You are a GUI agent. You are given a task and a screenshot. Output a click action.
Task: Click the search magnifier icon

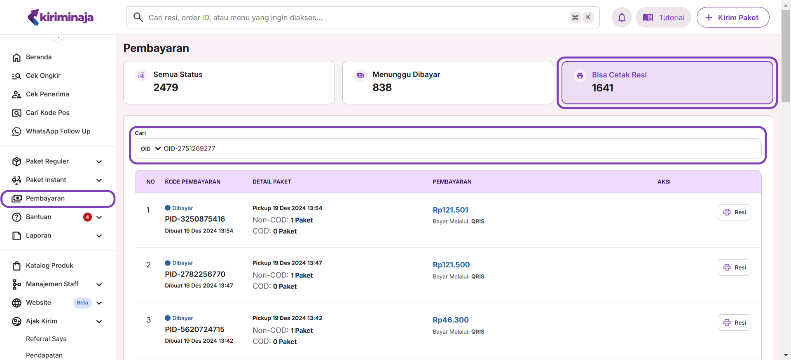138,17
